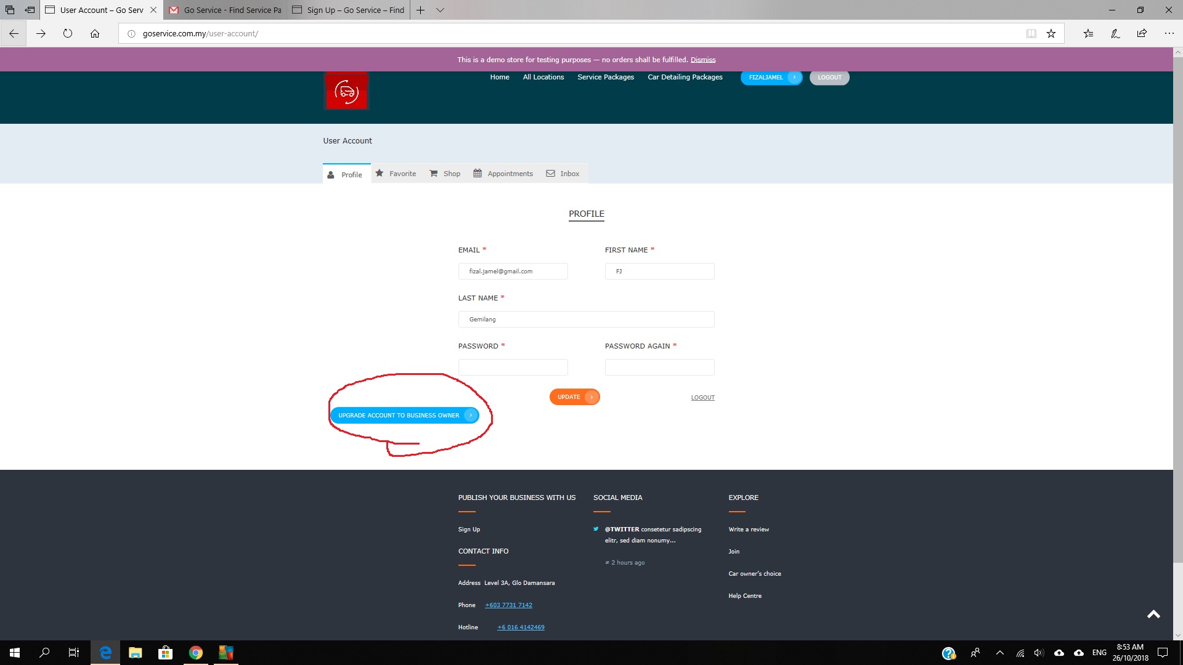This screenshot has height=665, width=1183.
Task: Click Sign Up in the footer
Action: (x=469, y=529)
